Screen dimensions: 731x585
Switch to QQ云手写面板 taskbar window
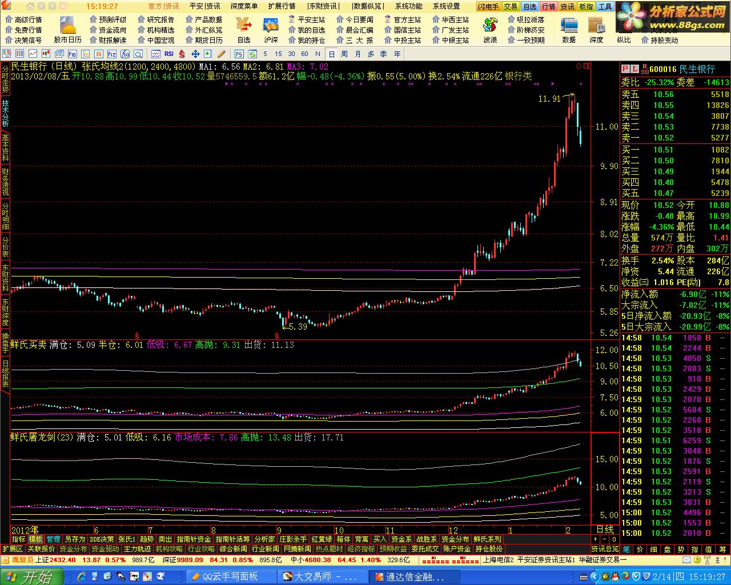point(231,576)
